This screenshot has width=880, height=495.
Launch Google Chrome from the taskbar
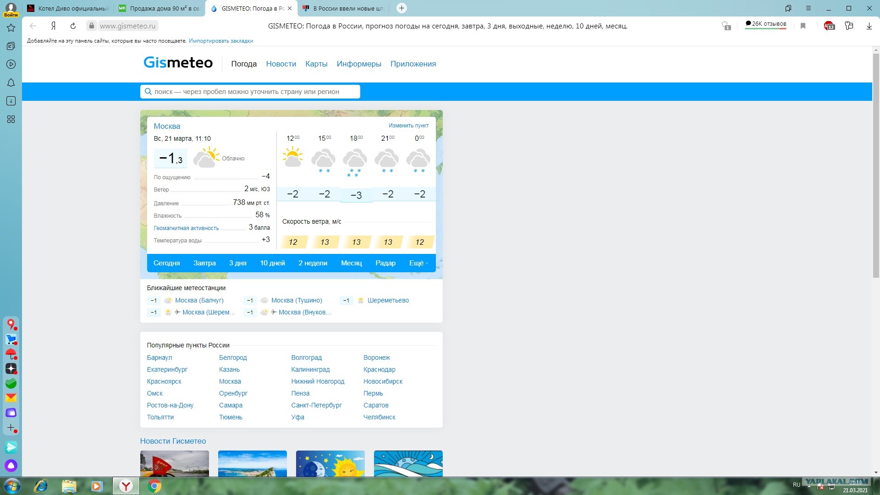[x=154, y=486]
